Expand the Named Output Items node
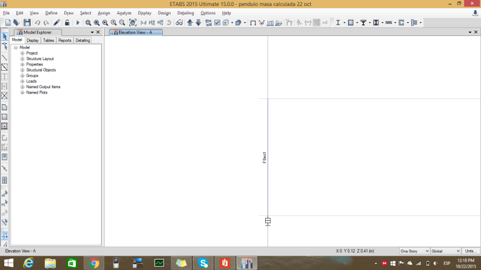Screen dimensions: 481x270 [x=22, y=87]
